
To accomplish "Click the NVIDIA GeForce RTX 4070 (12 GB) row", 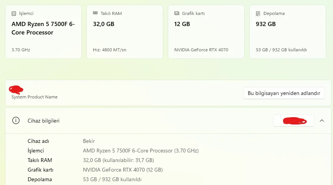I will (123, 170).
